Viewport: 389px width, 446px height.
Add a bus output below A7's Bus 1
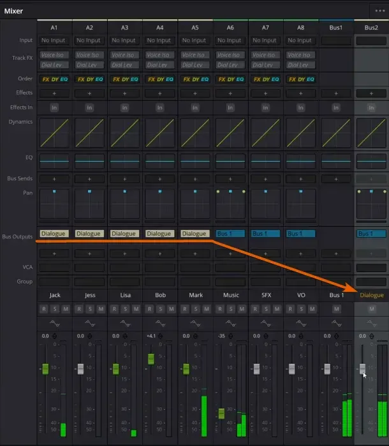click(265, 254)
